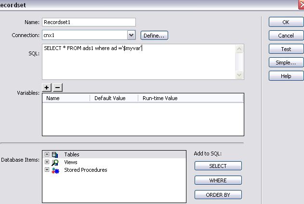
Task: Click in the Recordset Name field
Action: click(x=89, y=22)
